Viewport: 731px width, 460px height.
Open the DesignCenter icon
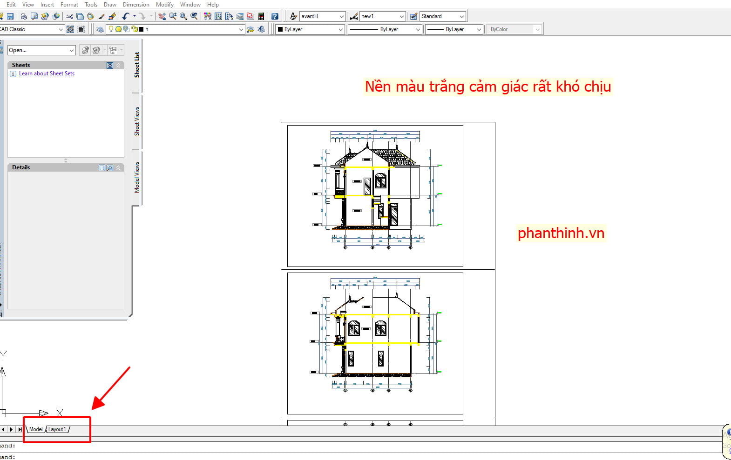(218, 16)
